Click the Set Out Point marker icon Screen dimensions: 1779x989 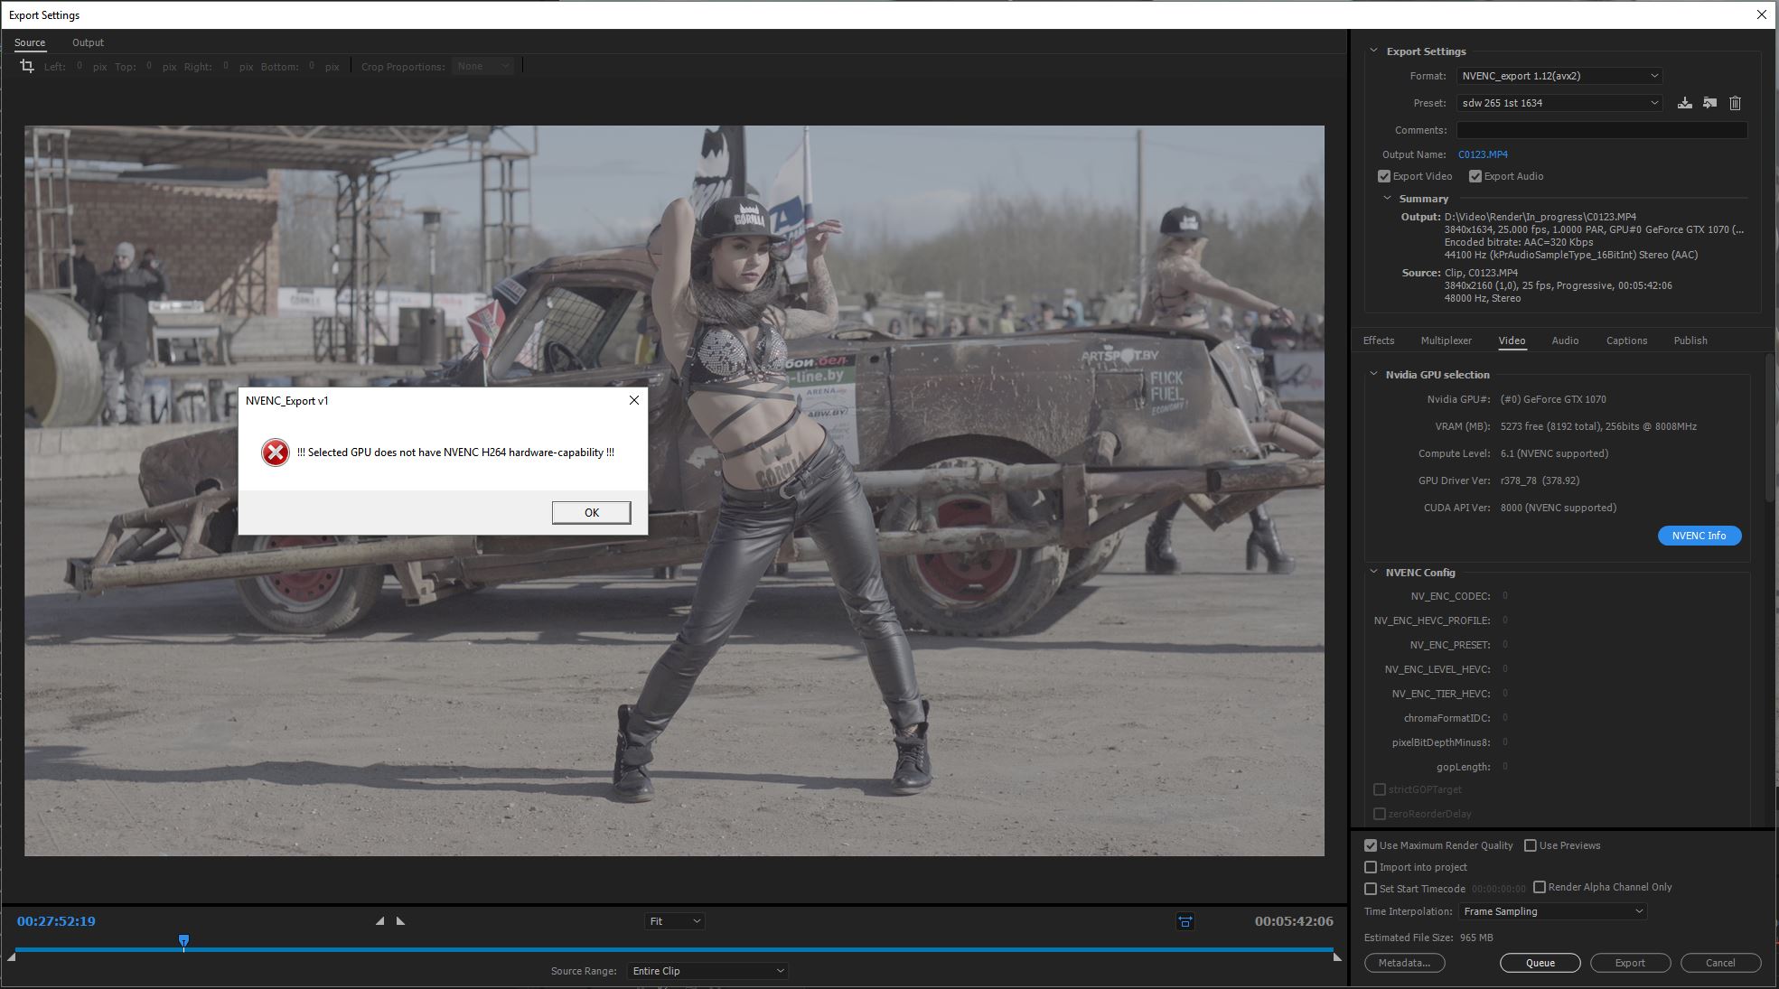click(400, 921)
